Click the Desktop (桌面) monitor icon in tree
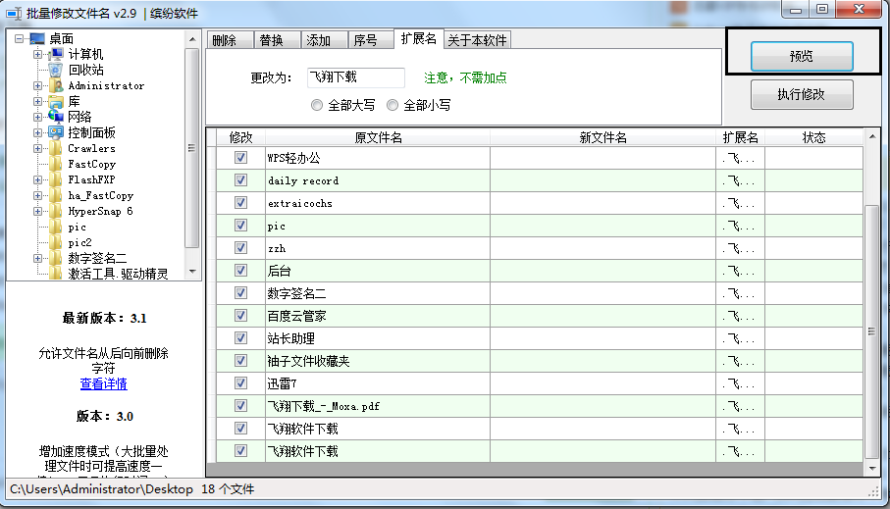This screenshot has height=509, width=890. coord(37,38)
